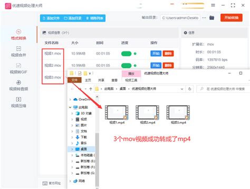Open the 视频工具 tab in Explorer ribbon
The width and height of the screenshot is (250, 189).
click(131, 80)
